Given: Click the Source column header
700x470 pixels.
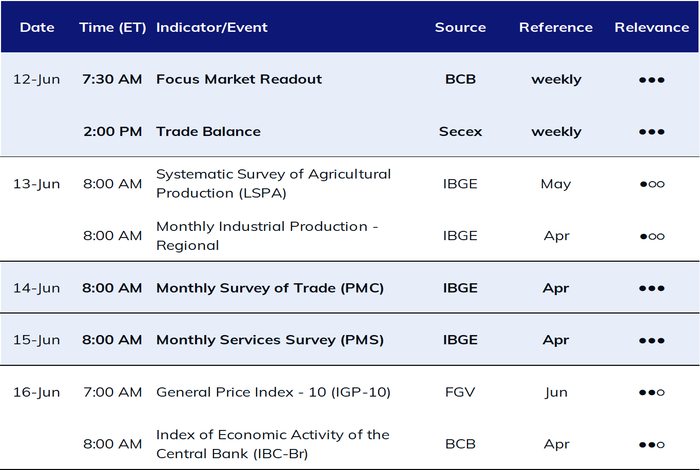Looking at the screenshot, I should coord(460,27).
